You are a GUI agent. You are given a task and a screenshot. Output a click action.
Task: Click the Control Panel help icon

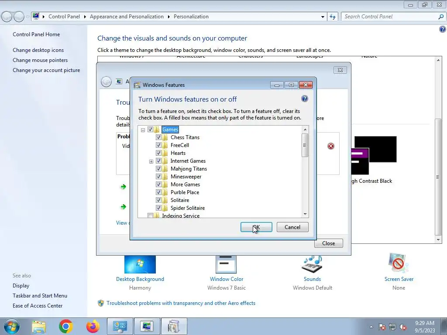443,29
